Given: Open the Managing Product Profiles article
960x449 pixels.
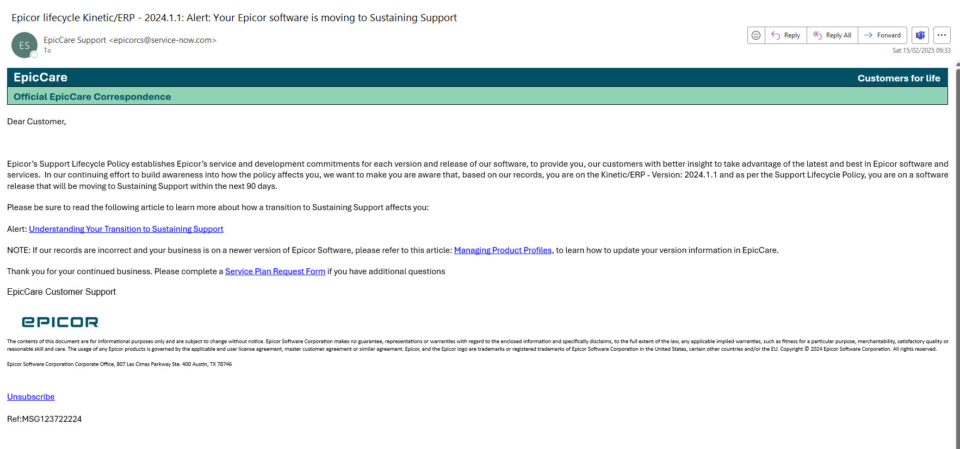Looking at the screenshot, I should pyautogui.click(x=503, y=250).
